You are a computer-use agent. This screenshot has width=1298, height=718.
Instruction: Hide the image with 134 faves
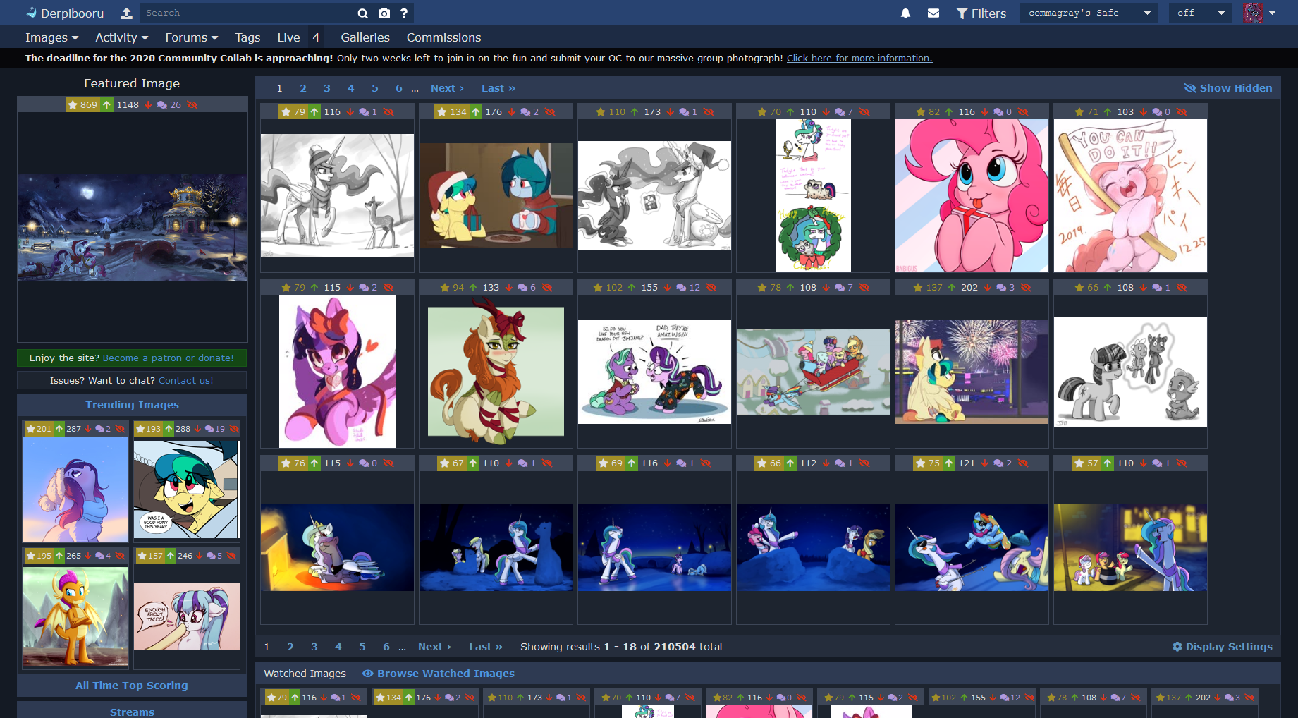[550, 111]
